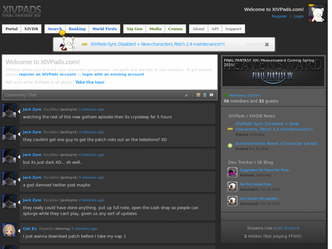
Task: Click avatar beside Live Stream HD question
Action: tap(232, 201)
